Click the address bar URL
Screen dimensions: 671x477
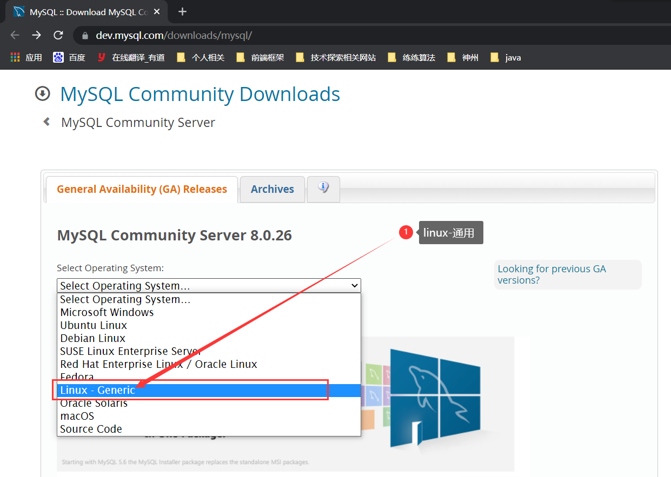click(x=174, y=36)
